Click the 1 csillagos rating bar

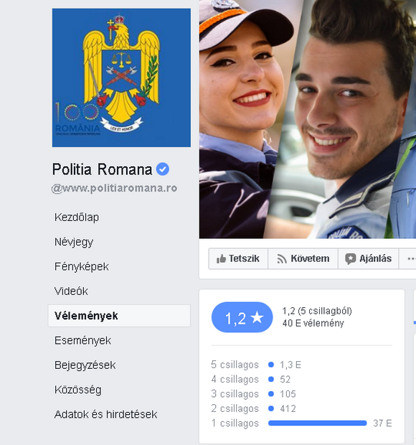[317, 423]
